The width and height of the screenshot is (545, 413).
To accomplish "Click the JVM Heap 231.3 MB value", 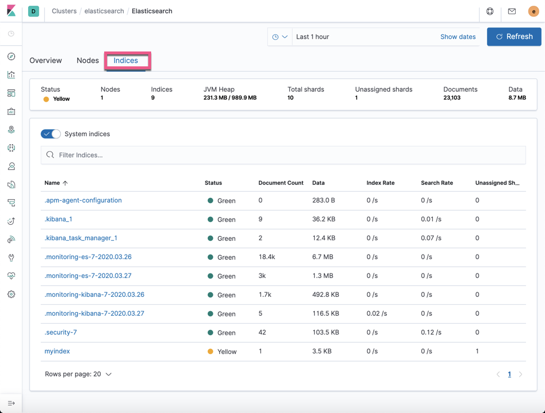I will pyautogui.click(x=230, y=98).
